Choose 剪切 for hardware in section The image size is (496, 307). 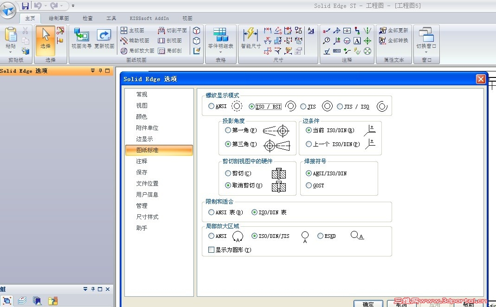click(228, 173)
